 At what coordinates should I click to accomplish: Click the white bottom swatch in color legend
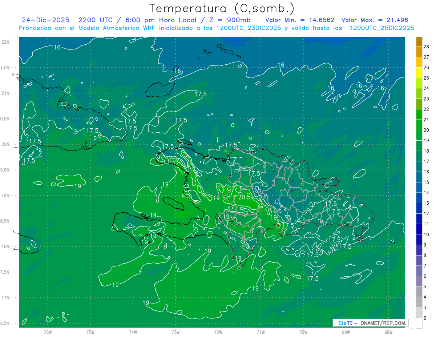pos(419,323)
